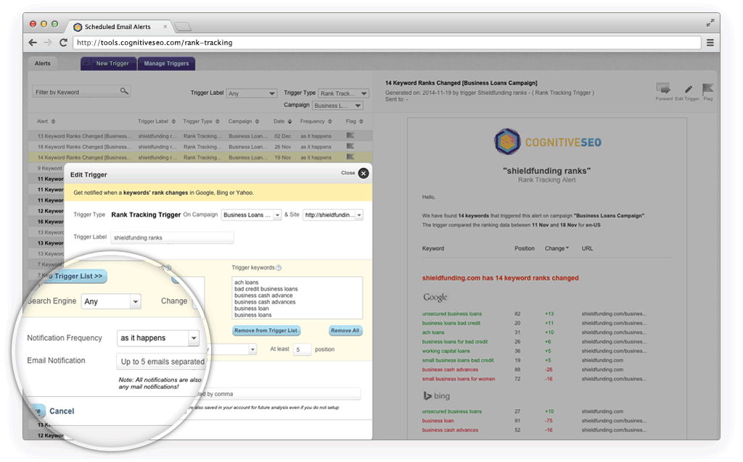Click the Remove All button

[x=345, y=330]
